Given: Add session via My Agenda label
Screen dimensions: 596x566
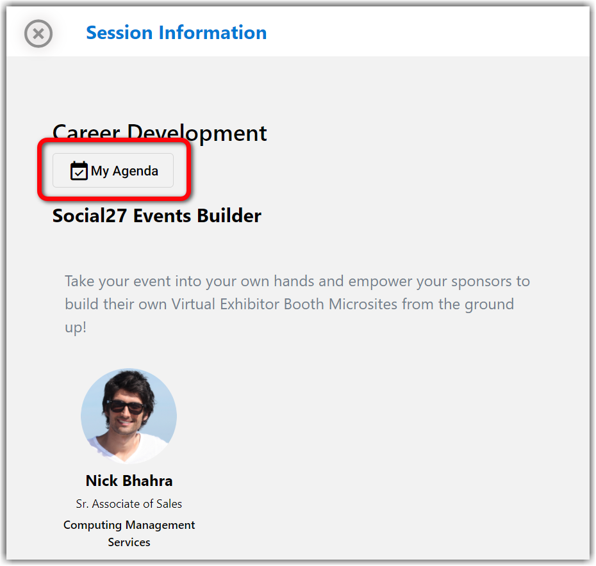Looking at the screenshot, I should (x=124, y=171).
